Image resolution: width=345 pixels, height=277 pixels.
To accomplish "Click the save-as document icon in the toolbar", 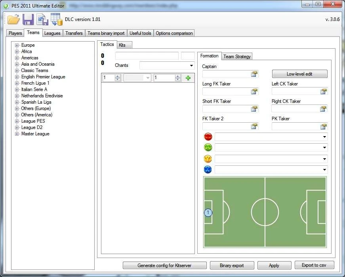I will [x=42, y=19].
